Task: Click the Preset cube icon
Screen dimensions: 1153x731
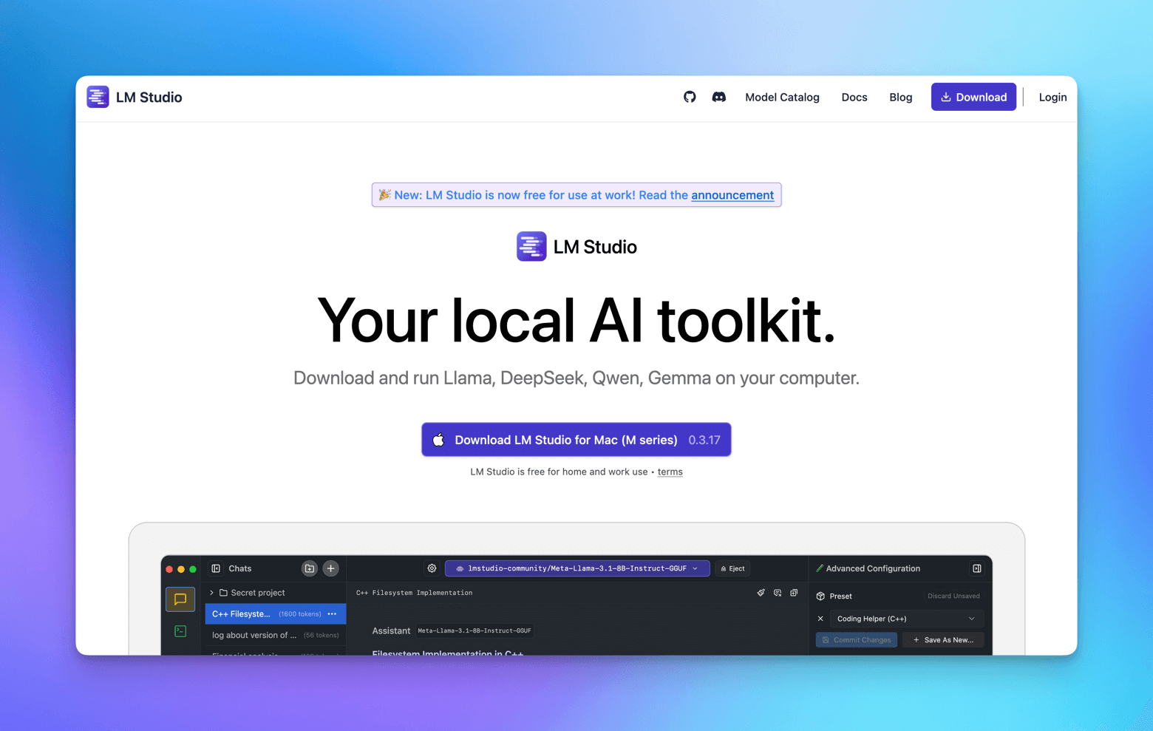Action: click(820, 596)
